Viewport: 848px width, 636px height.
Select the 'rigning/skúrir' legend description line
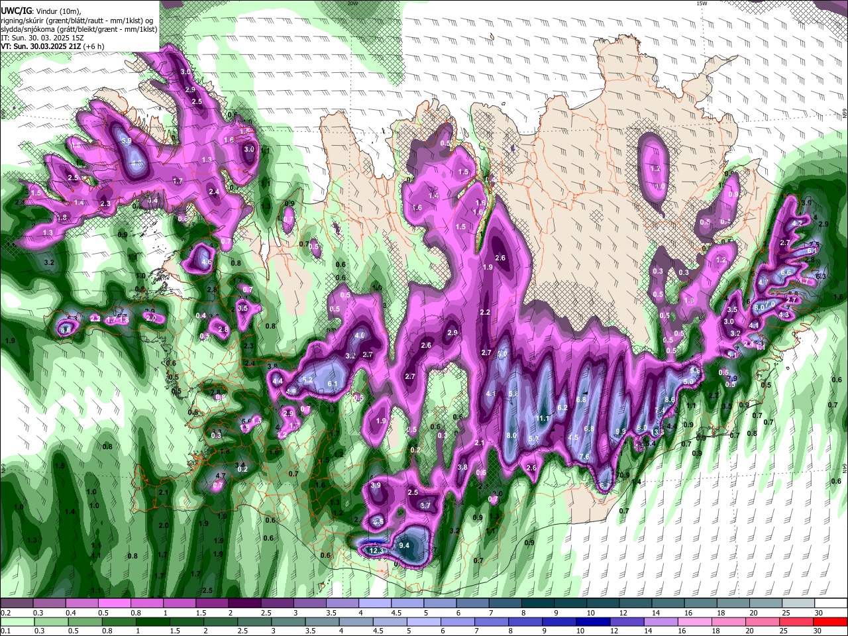point(77,21)
